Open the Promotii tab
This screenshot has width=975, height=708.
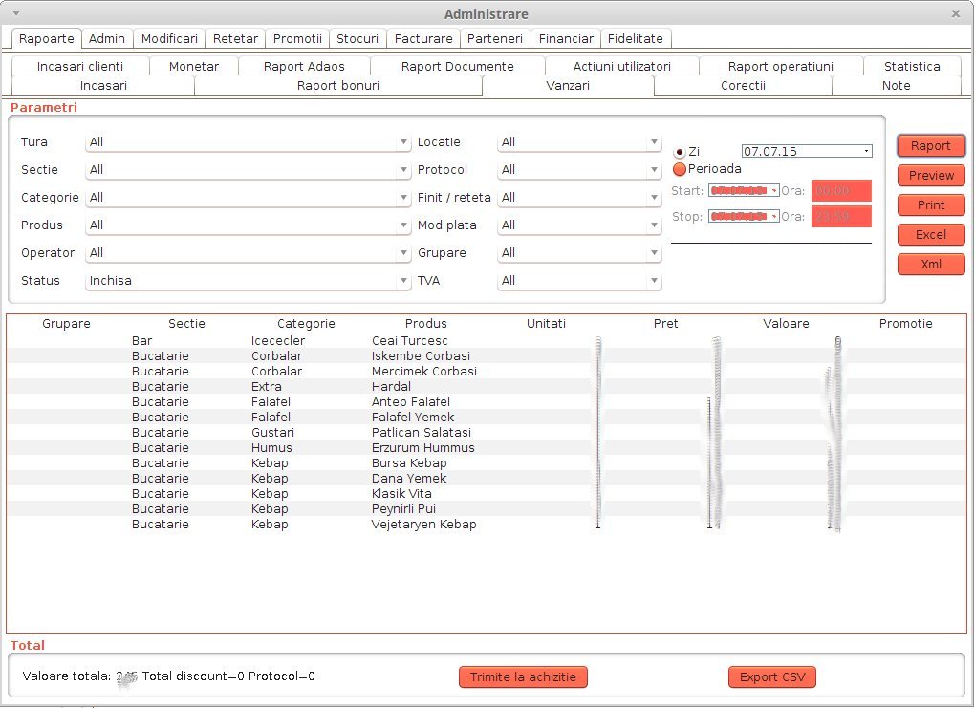pos(297,38)
